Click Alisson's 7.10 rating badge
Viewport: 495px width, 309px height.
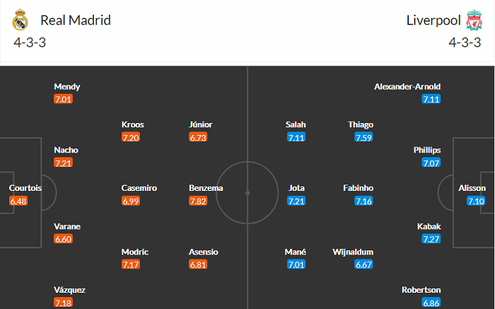[475, 201]
